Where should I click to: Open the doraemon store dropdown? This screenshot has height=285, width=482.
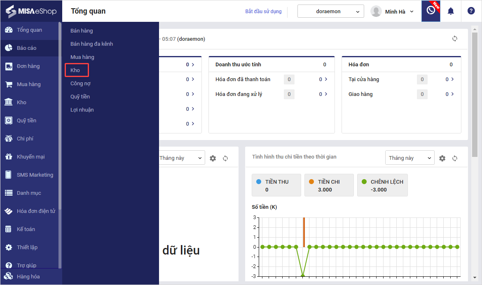(x=331, y=12)
